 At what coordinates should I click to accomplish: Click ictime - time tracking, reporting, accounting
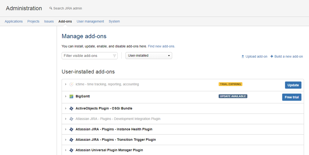click(107, 84)
